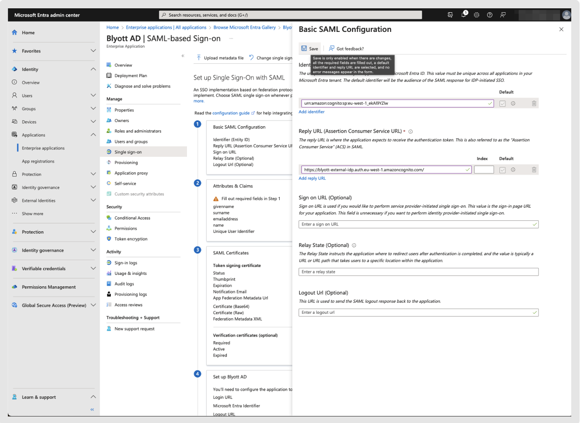This screenshot has height=423, width=580.
Task: Click the Got feedback icon button
Action: click(x=332, y=49)
